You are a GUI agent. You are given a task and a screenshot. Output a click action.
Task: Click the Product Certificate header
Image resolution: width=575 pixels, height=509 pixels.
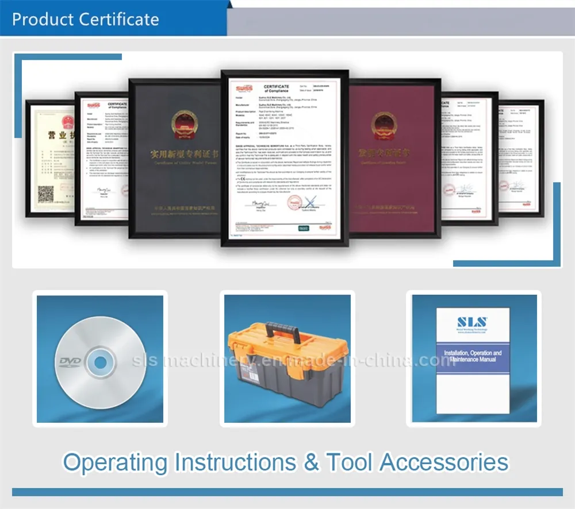tap(86, 19)
